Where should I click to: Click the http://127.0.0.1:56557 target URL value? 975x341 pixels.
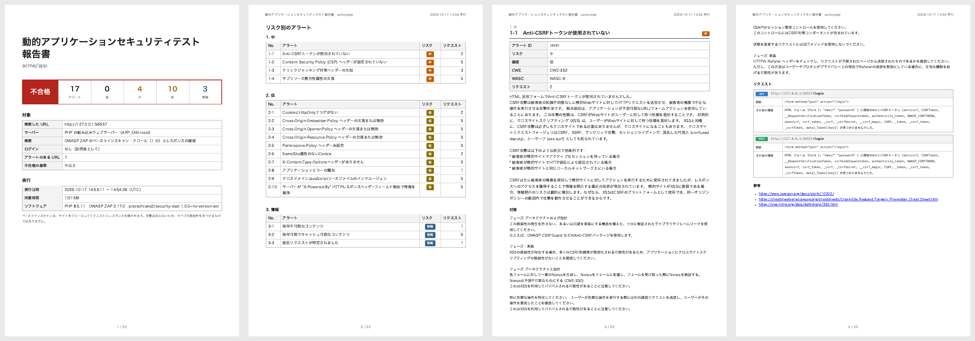tap(86, 124)
